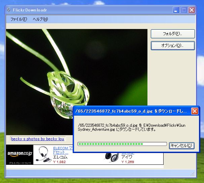
Task: Click the Flickr Downloadr title bar icon
Action: pos(9,10)
